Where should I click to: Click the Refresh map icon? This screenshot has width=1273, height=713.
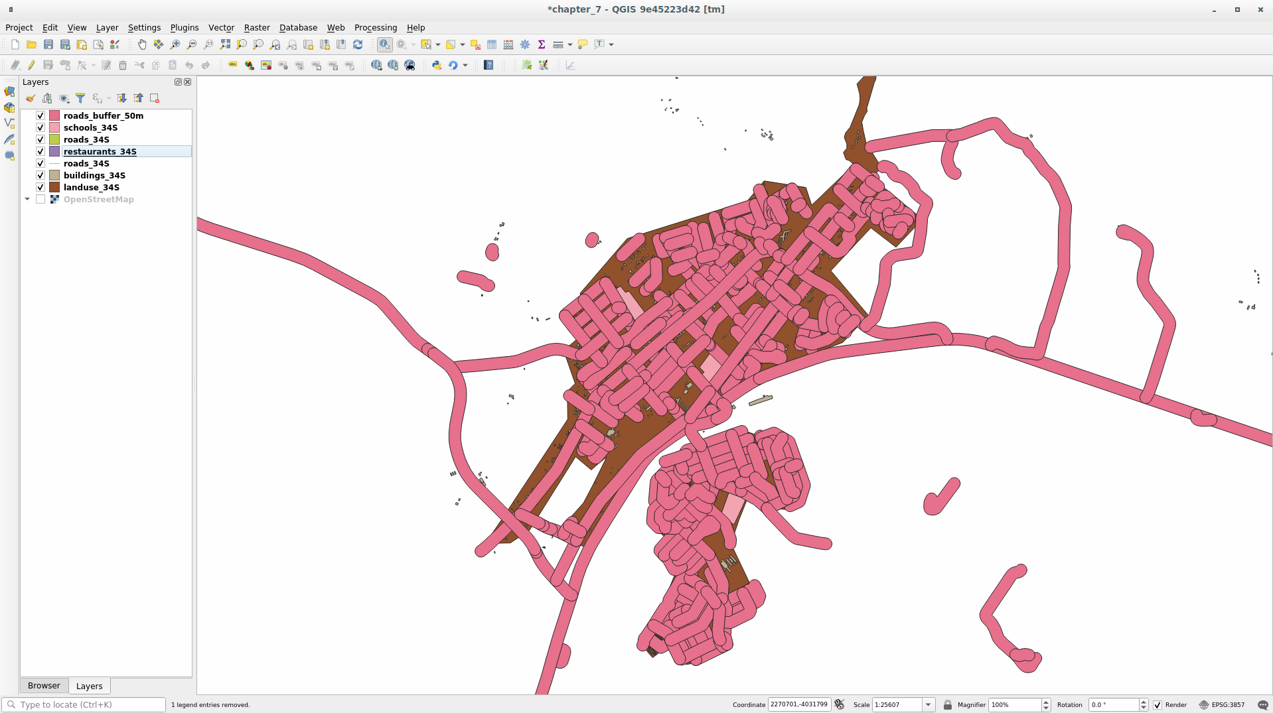click(x=358, y=44)
